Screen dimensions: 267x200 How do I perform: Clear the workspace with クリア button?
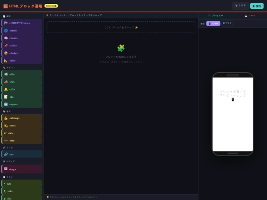point(240,6)
